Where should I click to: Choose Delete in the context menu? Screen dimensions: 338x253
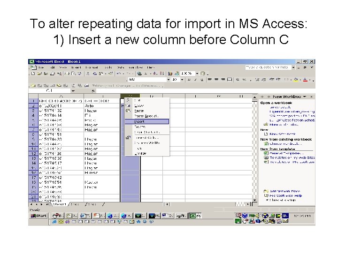147,126
